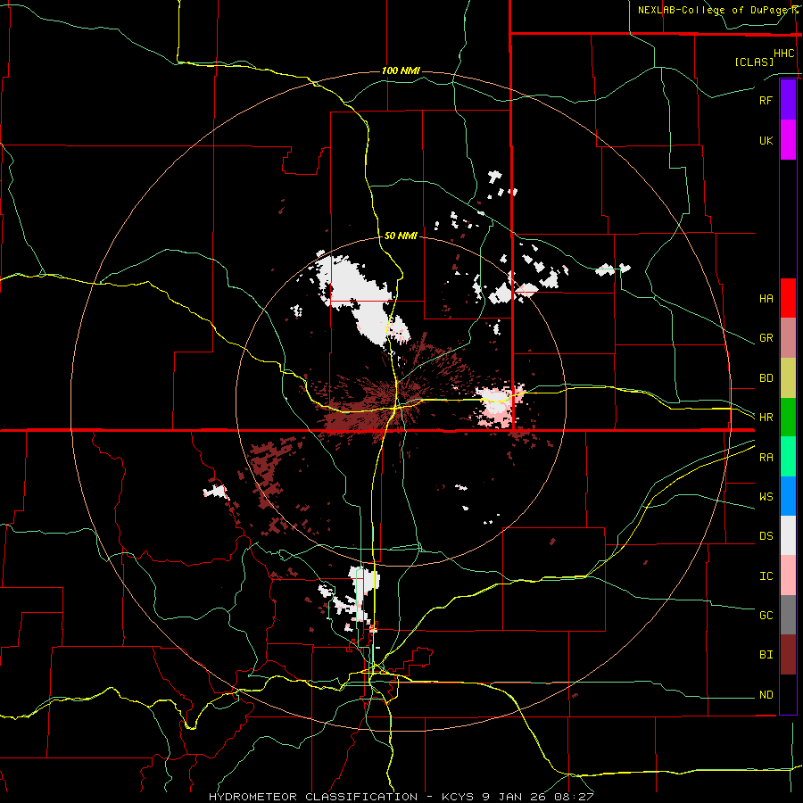This screenshot has width=803, height=803.
Task: Click the HA red legend swatch
Action: [x=788, y=298]
